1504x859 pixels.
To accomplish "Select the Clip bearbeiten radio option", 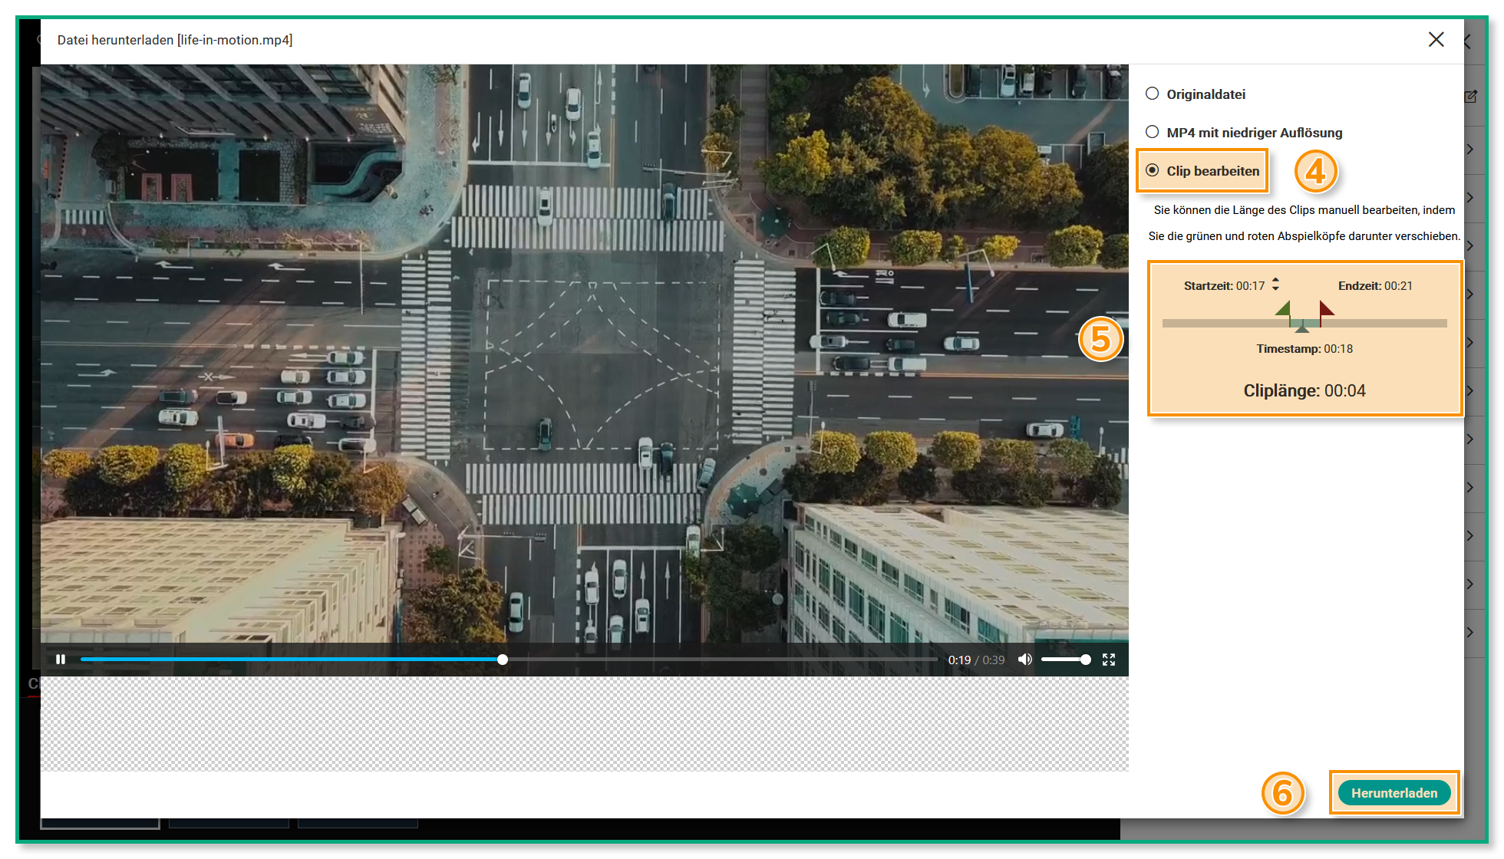I will coord(1153,170).
